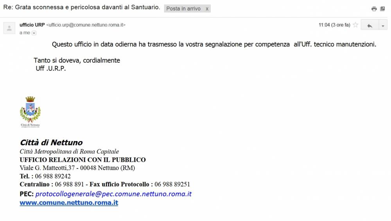Click the fax number 06 988 89251
Screen dimensions: 391x221
point(172,184)
